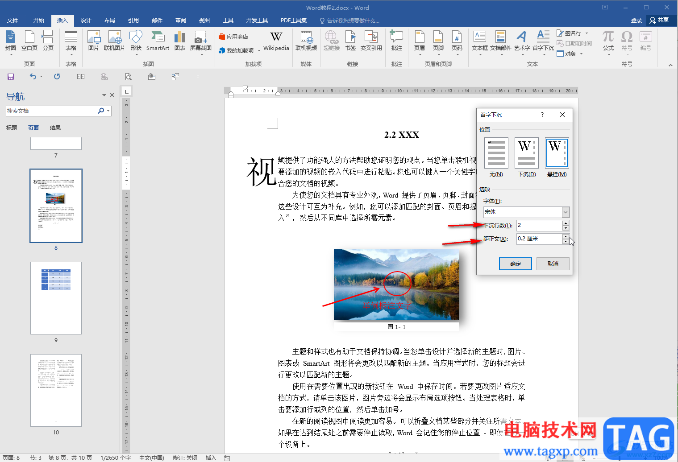Switch to the Home (开始) ribbon tab
Viewport: 678px width, 462px height.
pos(39,21)
